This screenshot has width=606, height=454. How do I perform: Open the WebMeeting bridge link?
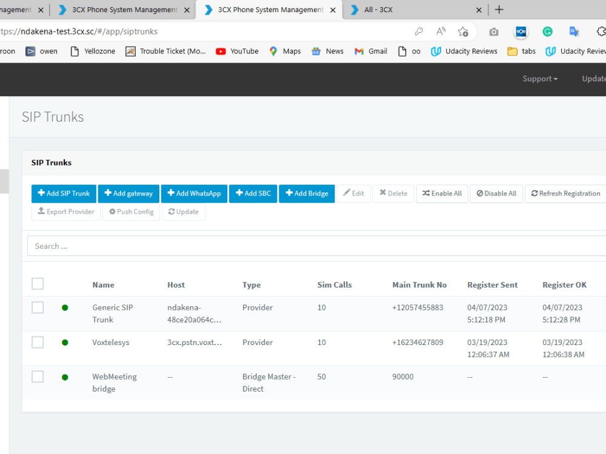point(114,382)
